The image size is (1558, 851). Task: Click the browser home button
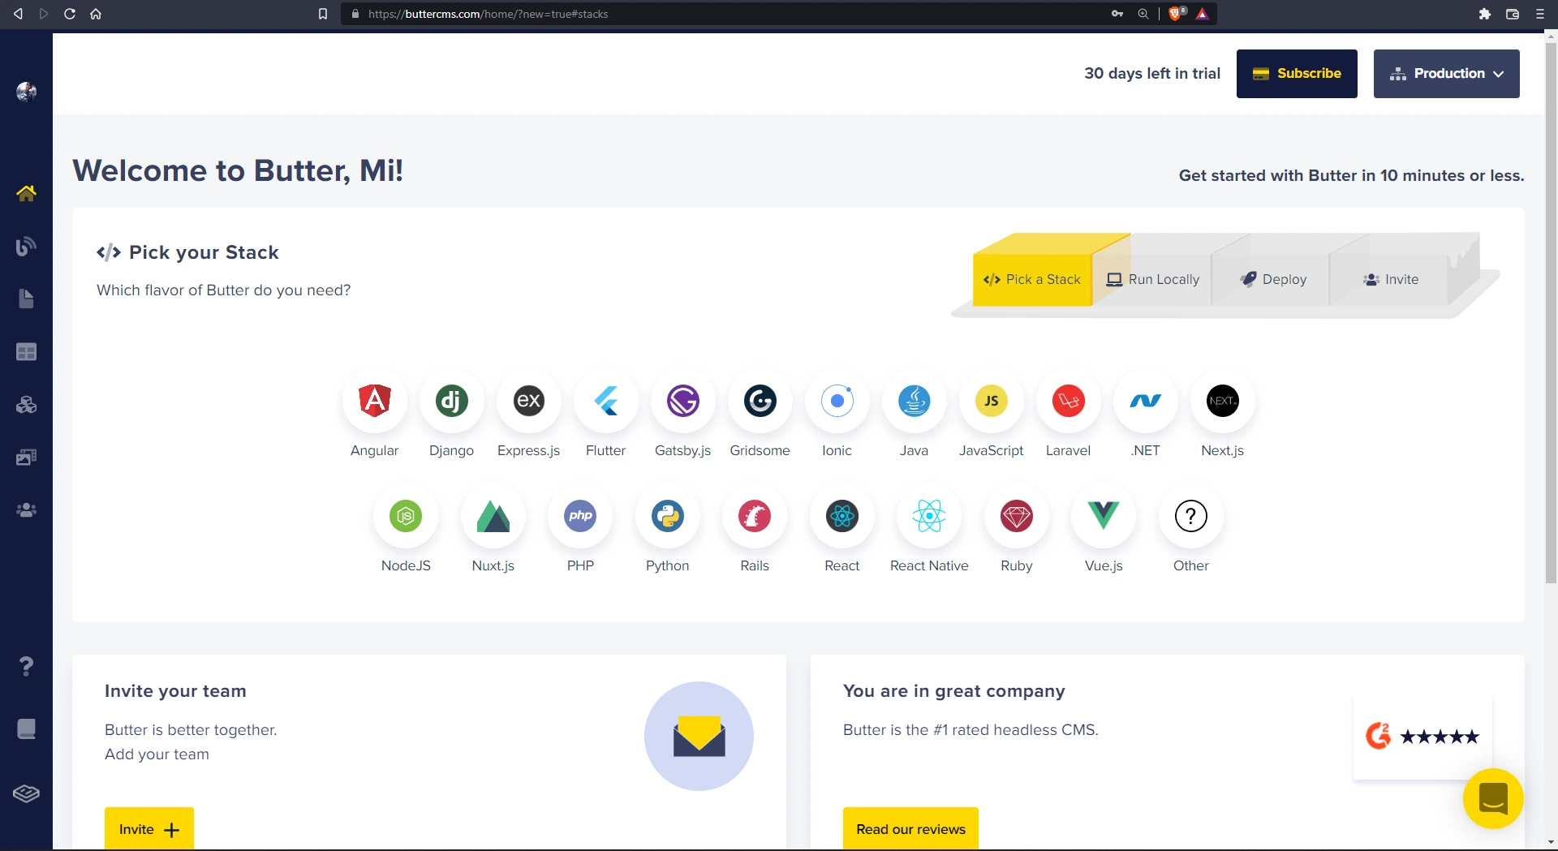coord(96,14)
